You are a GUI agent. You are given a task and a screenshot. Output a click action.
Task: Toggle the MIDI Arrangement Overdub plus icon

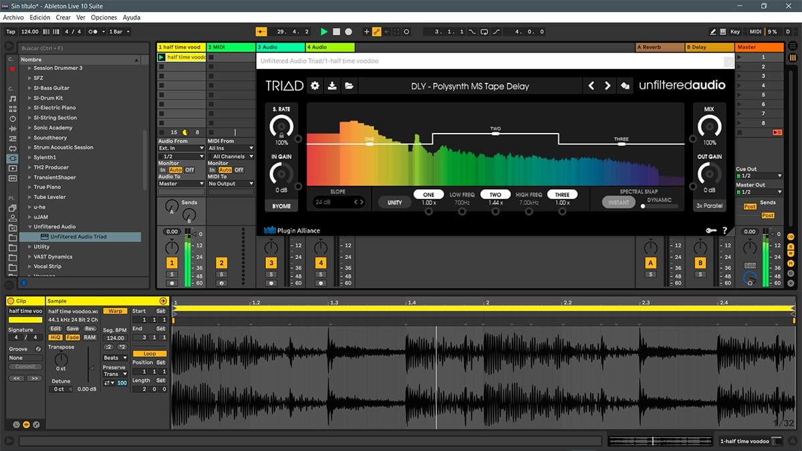pyautogui.click(x=366, y=31)
